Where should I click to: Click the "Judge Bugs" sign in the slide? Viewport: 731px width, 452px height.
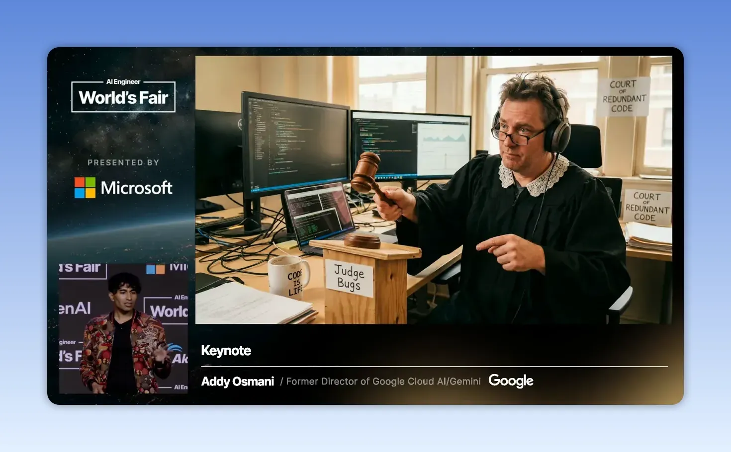[x=349, y=277]
